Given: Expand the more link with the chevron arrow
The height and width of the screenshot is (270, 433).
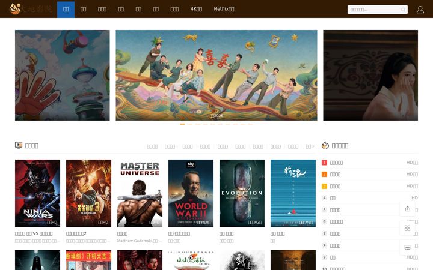Looking at the screenshot, I should 310,146.
